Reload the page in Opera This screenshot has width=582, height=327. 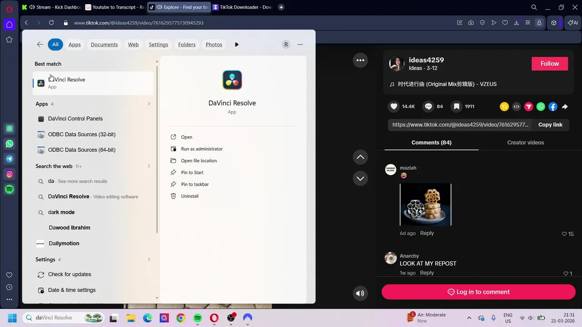[x=51, y=23]
